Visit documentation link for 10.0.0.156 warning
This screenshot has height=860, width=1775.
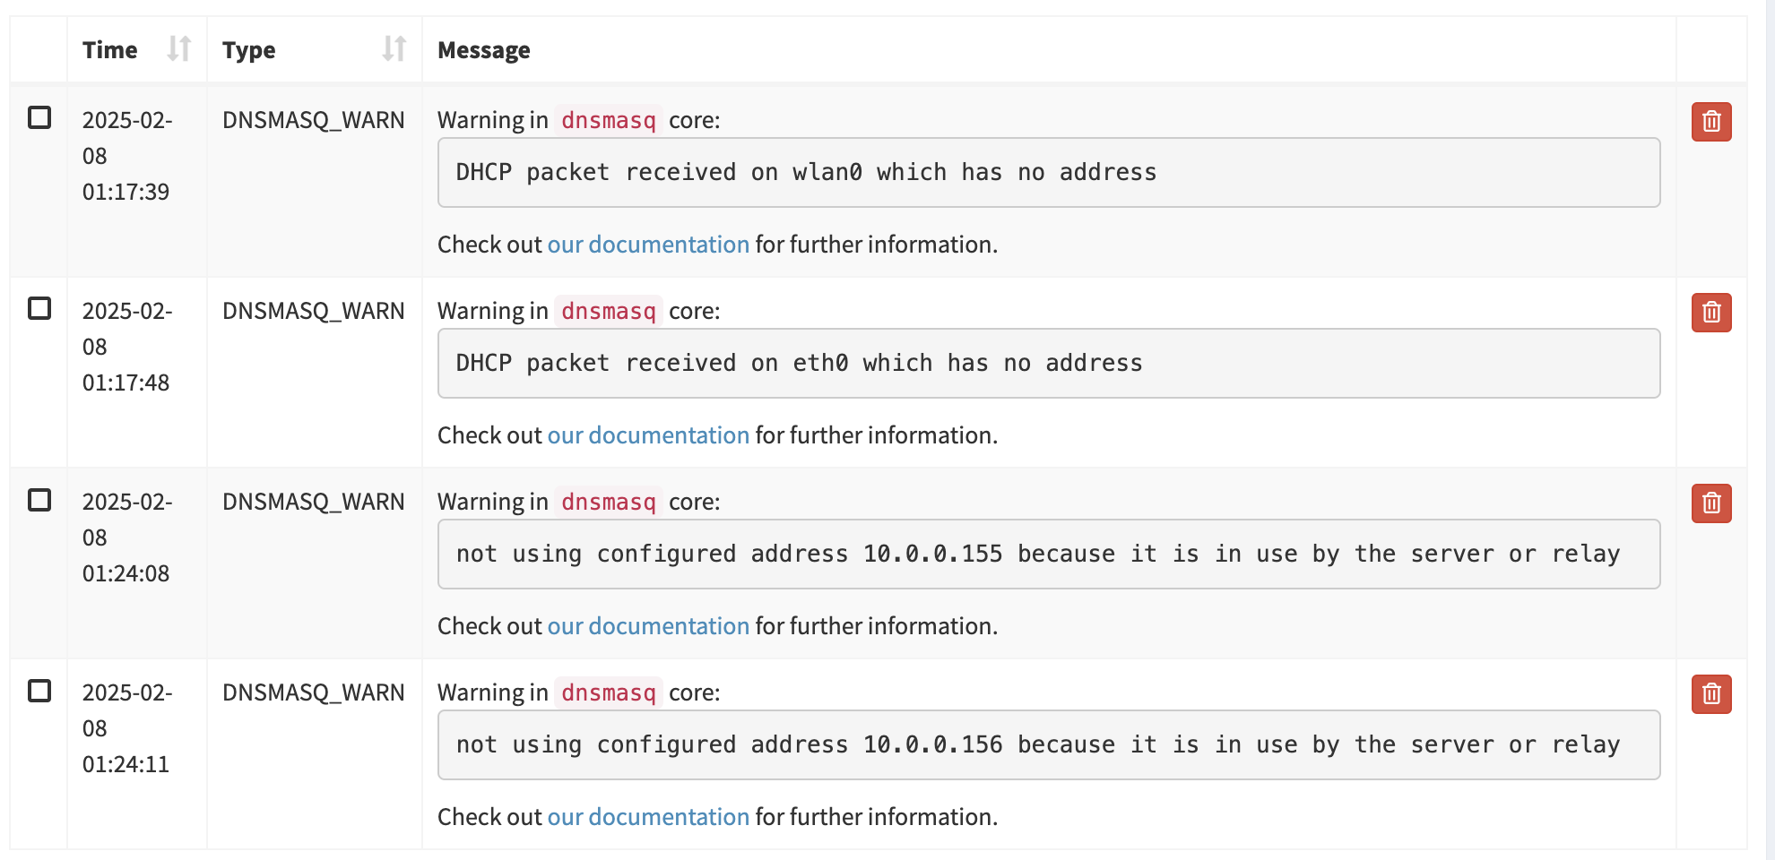pos(648,817)
